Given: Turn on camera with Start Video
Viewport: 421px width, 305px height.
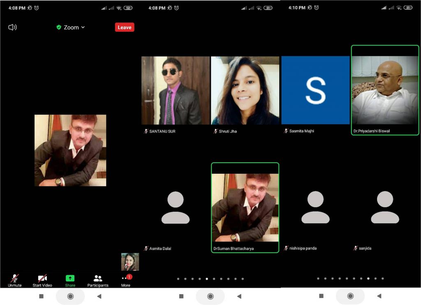Looking at the screenshot, I should tap(42, 280).
